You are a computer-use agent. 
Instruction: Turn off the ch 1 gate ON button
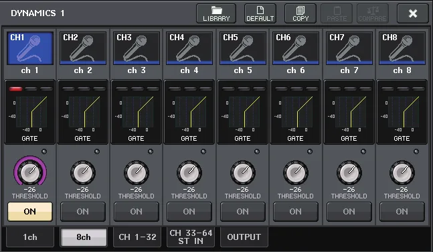click(x=30, y=212)
